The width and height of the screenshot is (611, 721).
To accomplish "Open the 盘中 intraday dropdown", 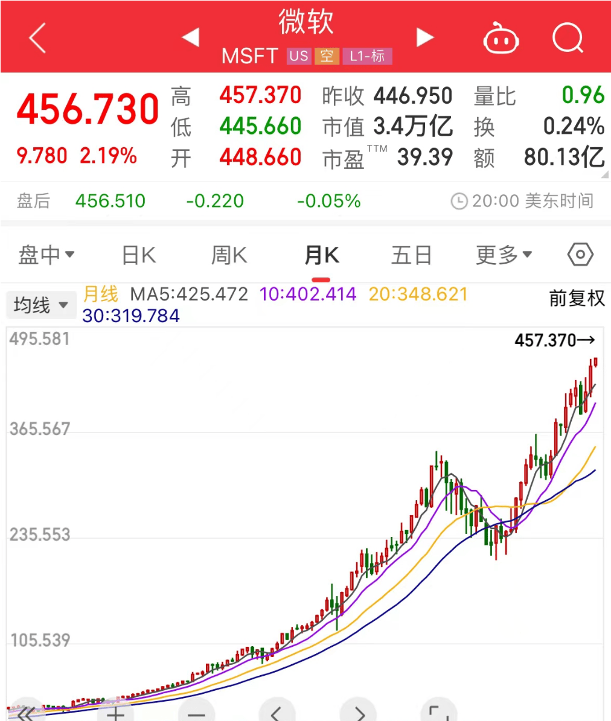I will (x=46, y=255).
